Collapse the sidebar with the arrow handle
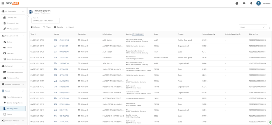 28,15
